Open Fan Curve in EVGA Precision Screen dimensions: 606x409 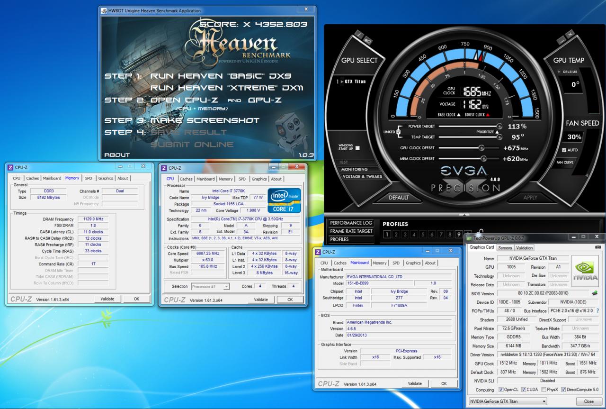click(565, 163)
